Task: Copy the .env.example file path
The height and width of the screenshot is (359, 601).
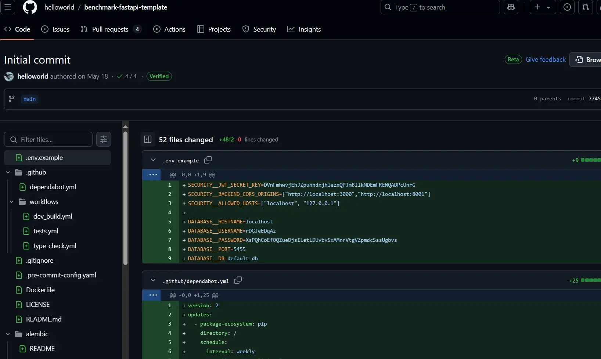Action: pyautogui.click(x=208, y=160)
